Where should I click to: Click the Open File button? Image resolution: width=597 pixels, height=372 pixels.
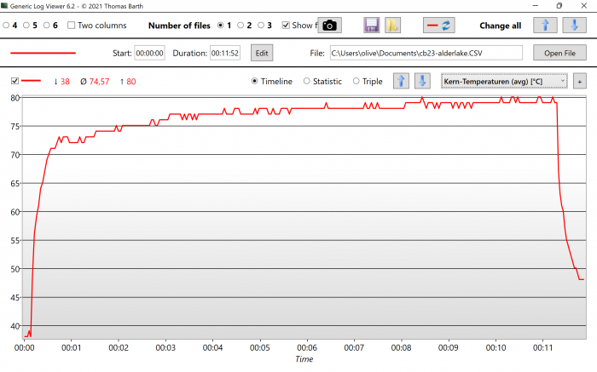pos(559,53)
